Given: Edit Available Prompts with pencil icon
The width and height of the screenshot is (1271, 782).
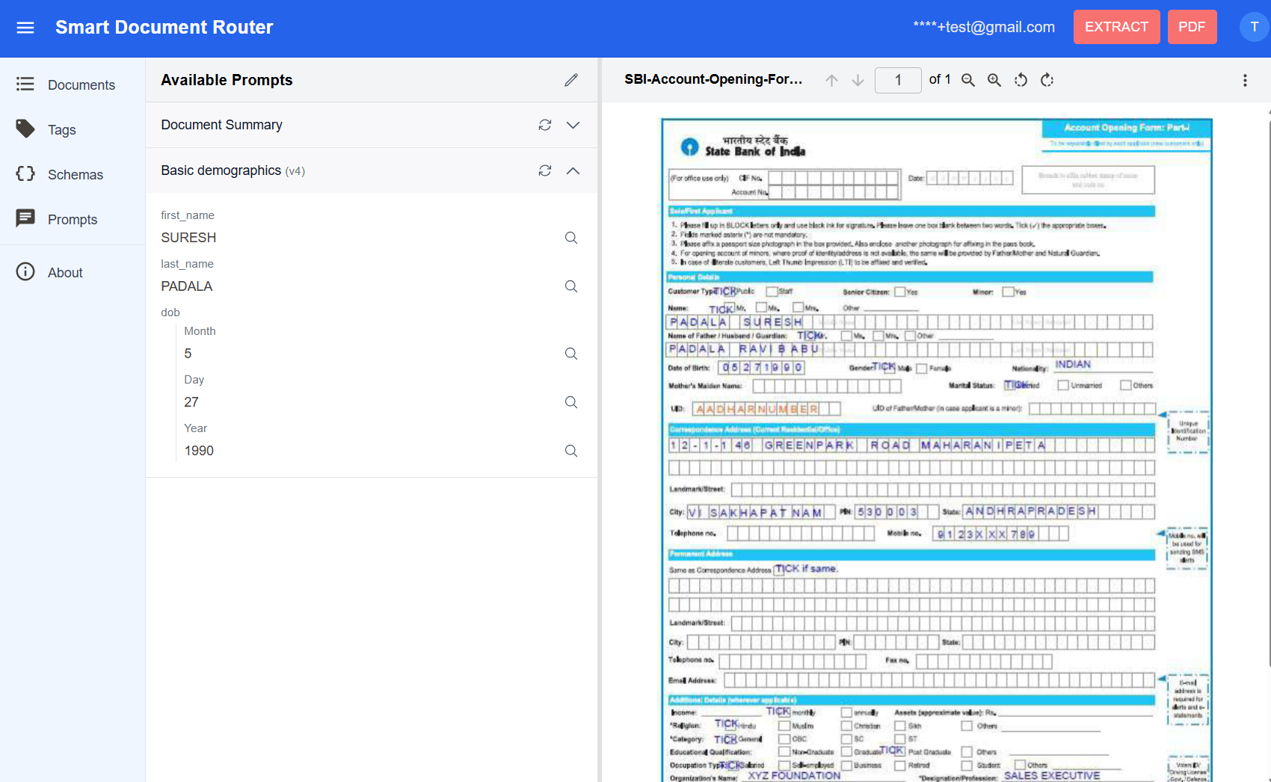Looking at the screenshot, I should [571, 80].
